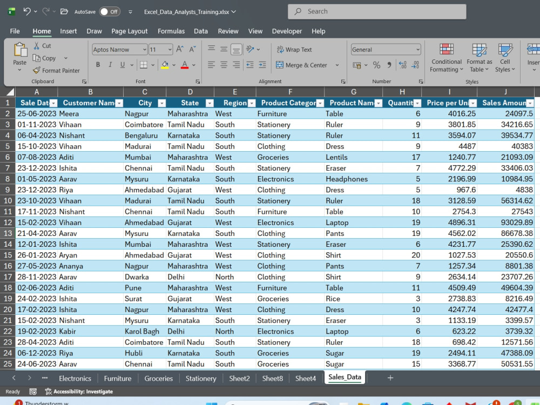Switch to the Developer ribbon tab
Screen dimensions: 540x405
tap(287, 31)
